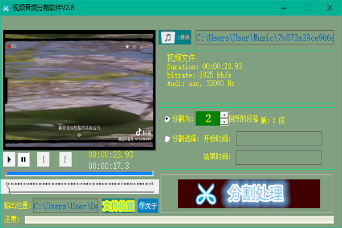Image resolution: width=342 pixels, height=228 pixels.
Task: Click the Play button under the video
Action: tap(10, 159)
